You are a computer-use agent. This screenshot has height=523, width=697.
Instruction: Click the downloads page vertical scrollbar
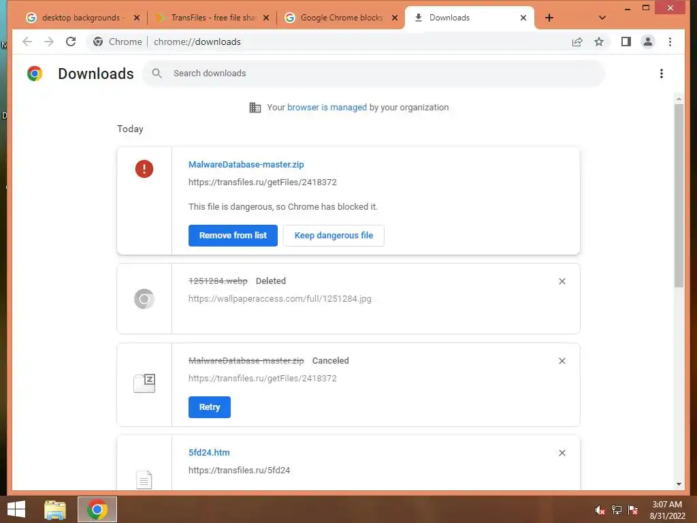679,195
